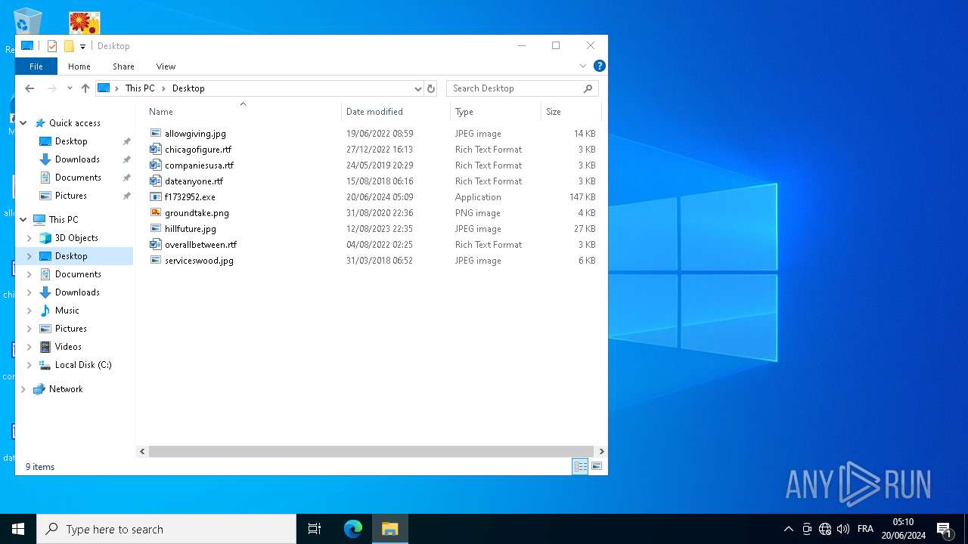Open the network globe tray icon
Image resolution: width=968 pixels, height=544 pixels.
825,529
